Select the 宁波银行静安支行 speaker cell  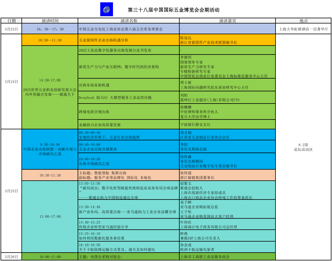point(227,124)
